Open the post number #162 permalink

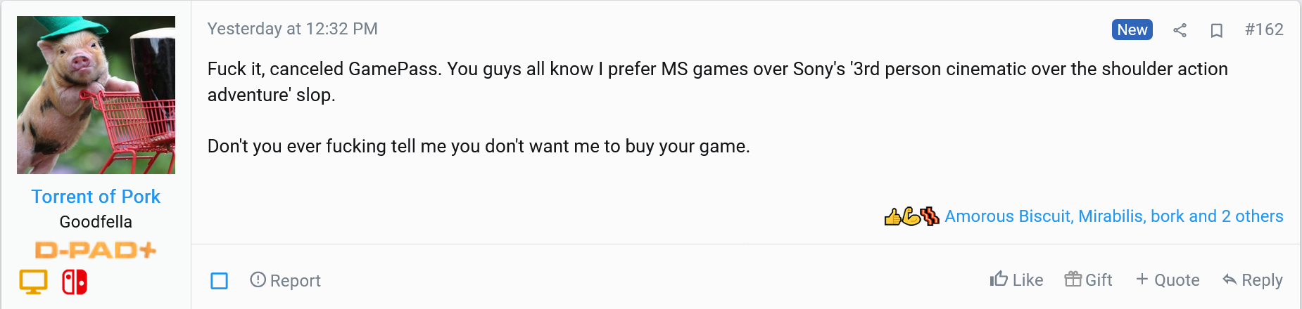pyautogui.click(x=1264, y=29)
